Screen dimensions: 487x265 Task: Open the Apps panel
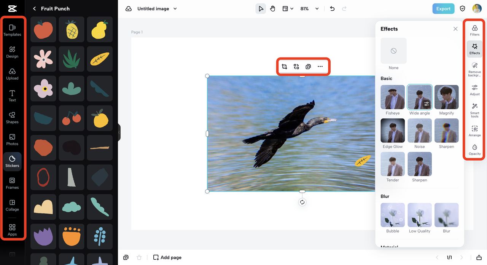click(x=12, y=230)
